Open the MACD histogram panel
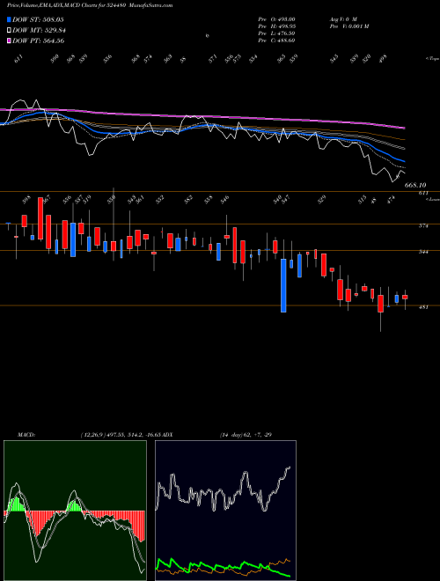 pyautogui.click(x=75, y=511)
